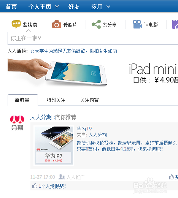Like the post with 赞 thumbs-up button

pos(173,177)
